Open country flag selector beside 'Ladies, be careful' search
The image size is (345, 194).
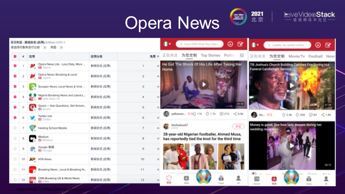[254, 45]
